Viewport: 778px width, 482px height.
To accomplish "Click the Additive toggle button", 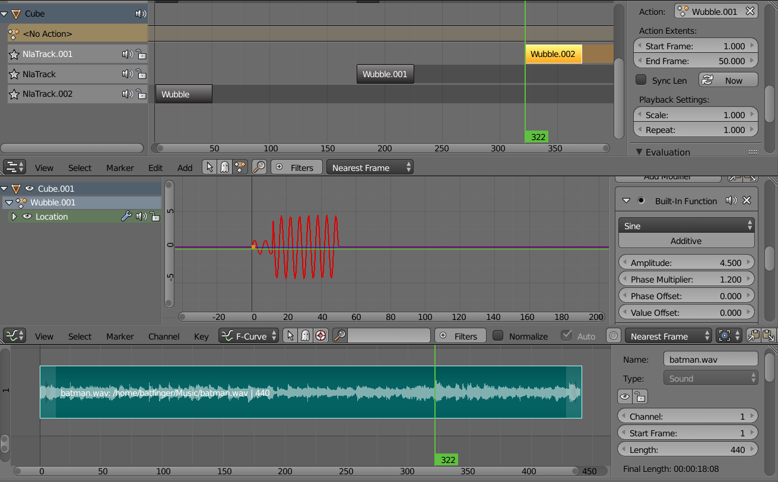I will [687, 240].
